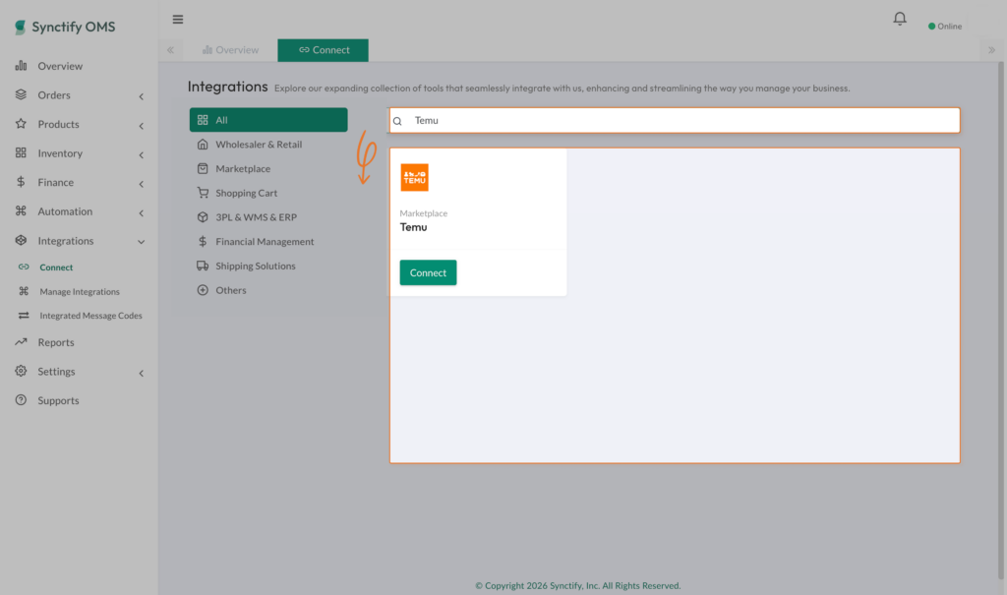Image resolution: width=1007 pixels, height=595 pixels.
Task: Open the notifications bell
Action: [900, 19]
